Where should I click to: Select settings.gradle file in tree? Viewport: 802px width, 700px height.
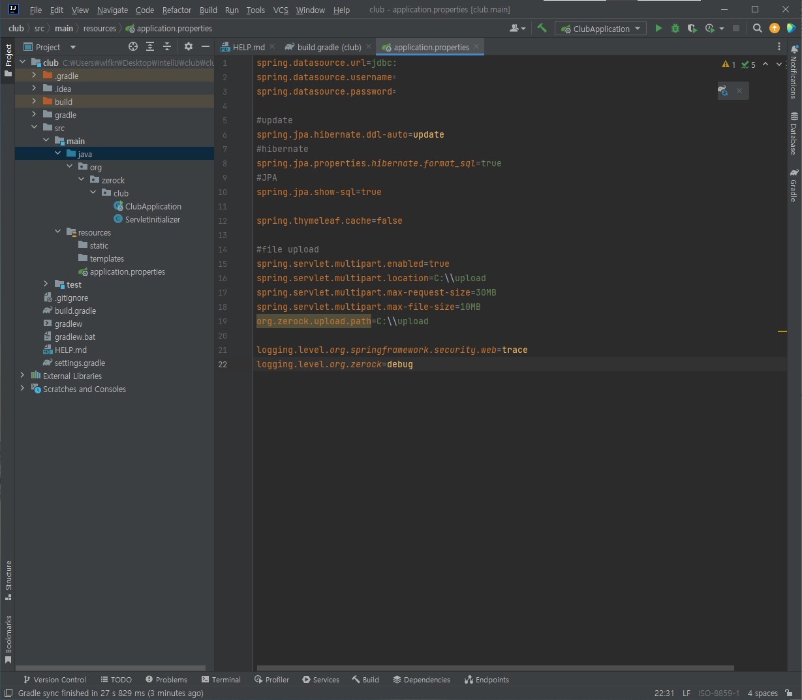click(x=80, y=363)
